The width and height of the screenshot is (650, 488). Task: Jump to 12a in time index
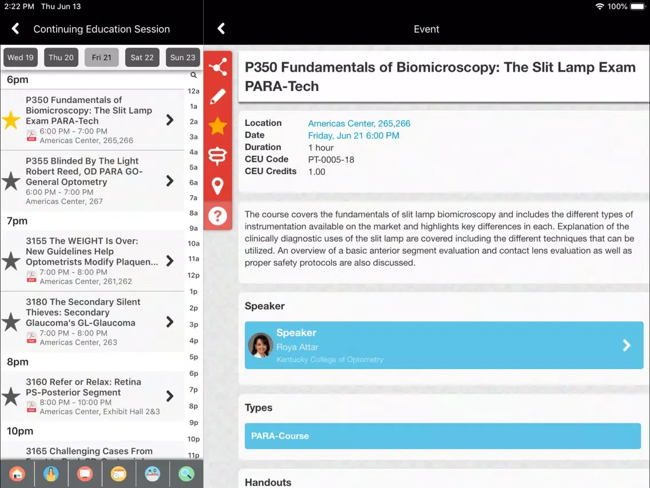pyautogui.click(x=193, y=91)
